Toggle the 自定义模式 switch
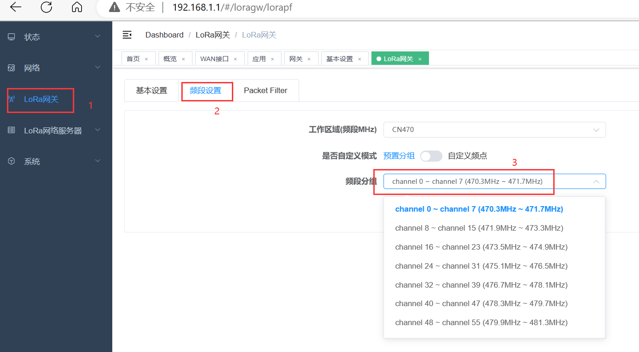 pyautogui.click(x=431, y=156)
